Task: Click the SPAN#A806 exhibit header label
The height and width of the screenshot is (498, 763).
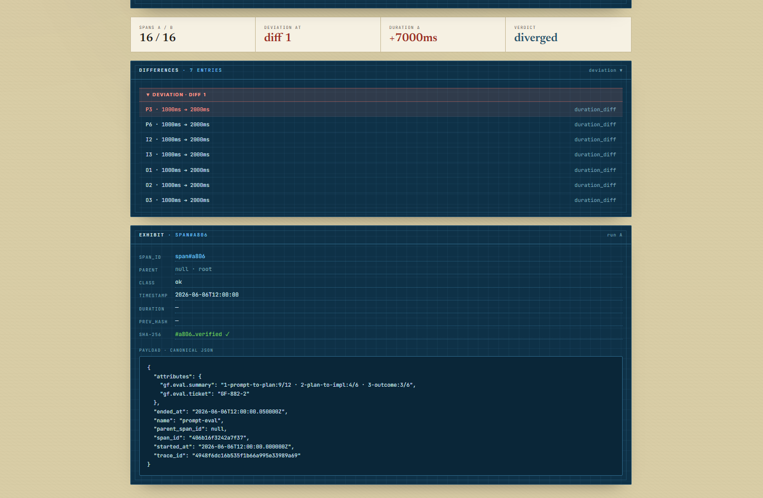Action: click(x=192, y=235)
